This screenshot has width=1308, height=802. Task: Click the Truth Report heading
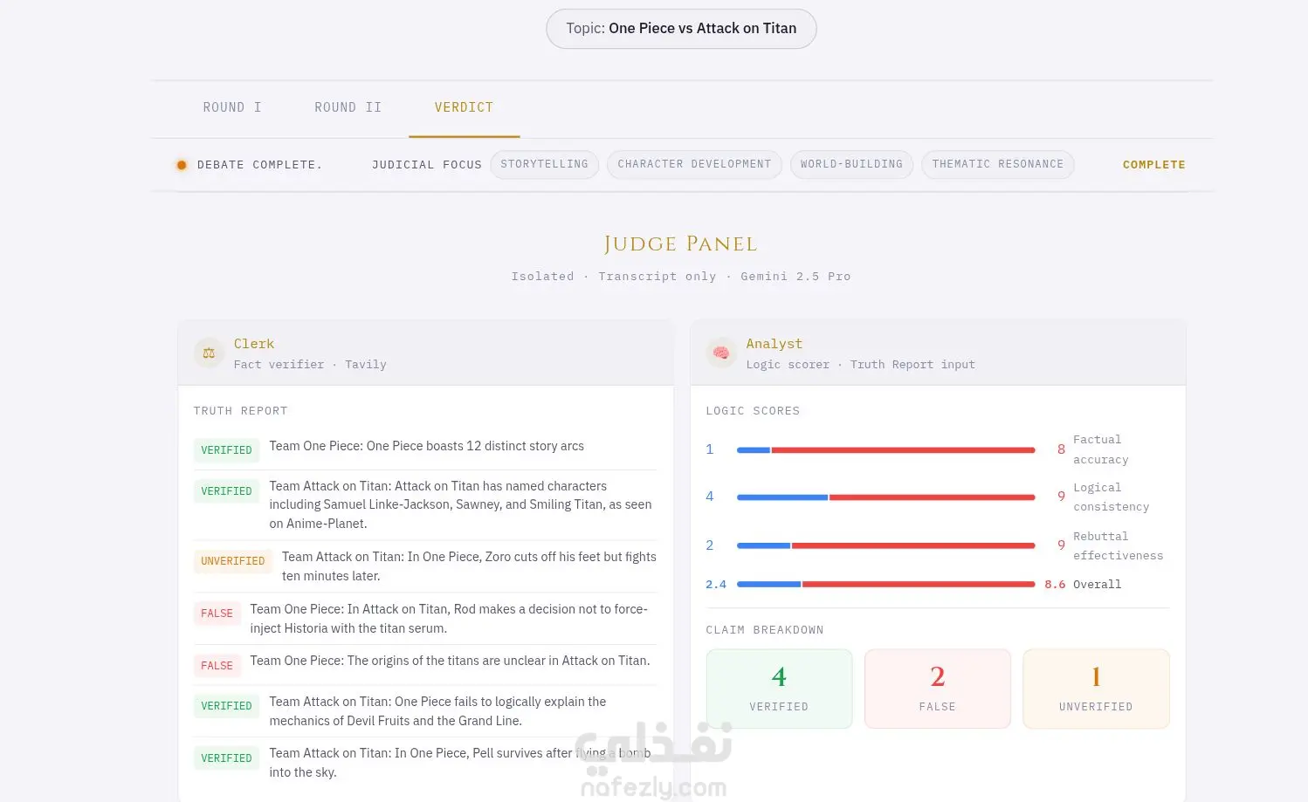[x=241, y=411]
